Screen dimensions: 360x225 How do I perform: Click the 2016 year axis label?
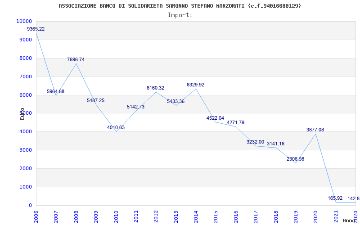pos(235,216)
